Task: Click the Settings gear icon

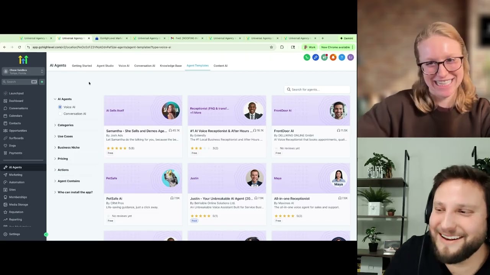Action: (x=5, y=234)
